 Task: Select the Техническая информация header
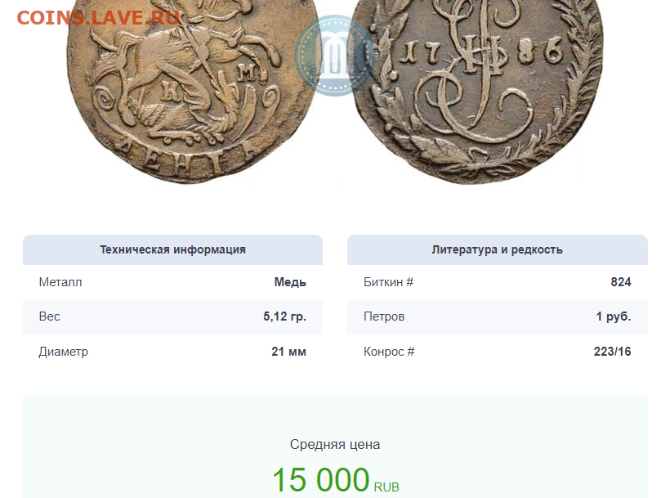pyautogui.click(x=172, y=249)
